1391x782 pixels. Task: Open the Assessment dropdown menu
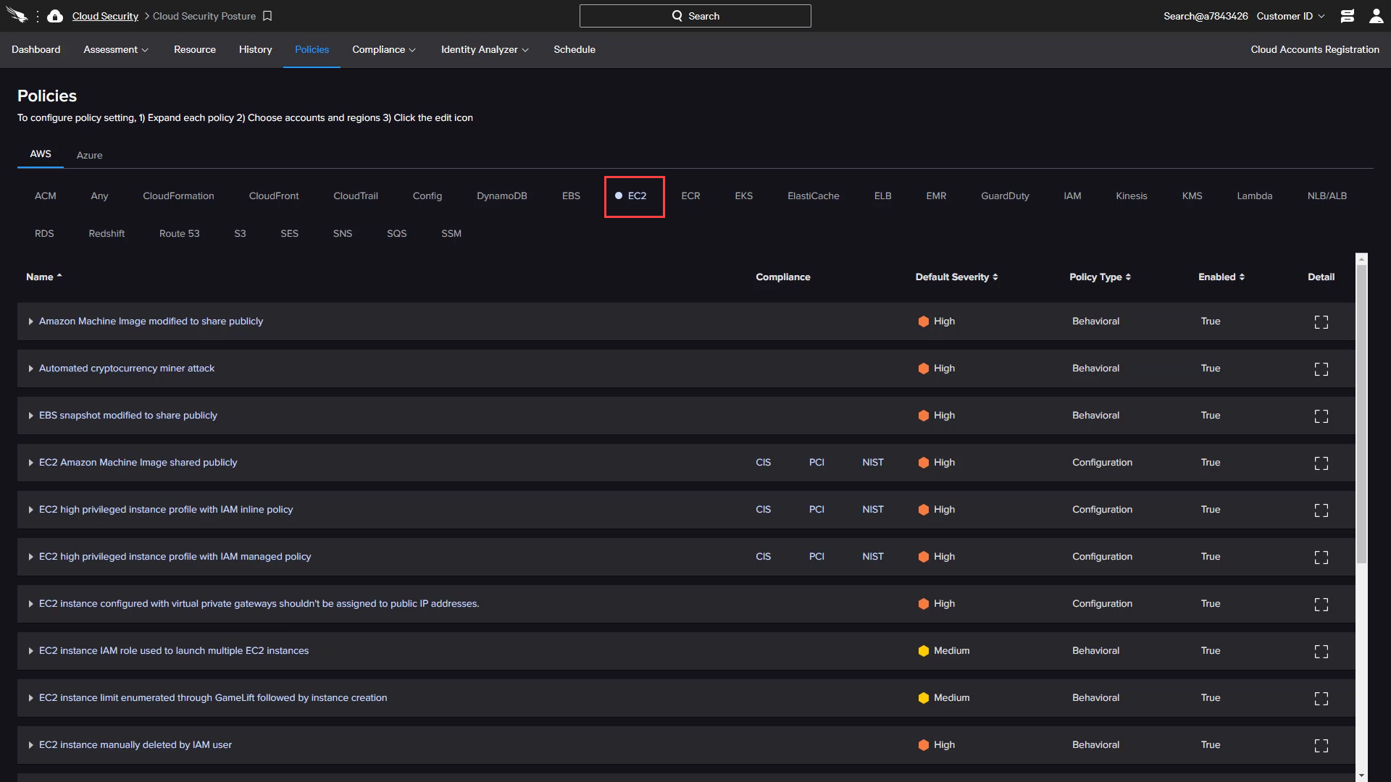114,50
